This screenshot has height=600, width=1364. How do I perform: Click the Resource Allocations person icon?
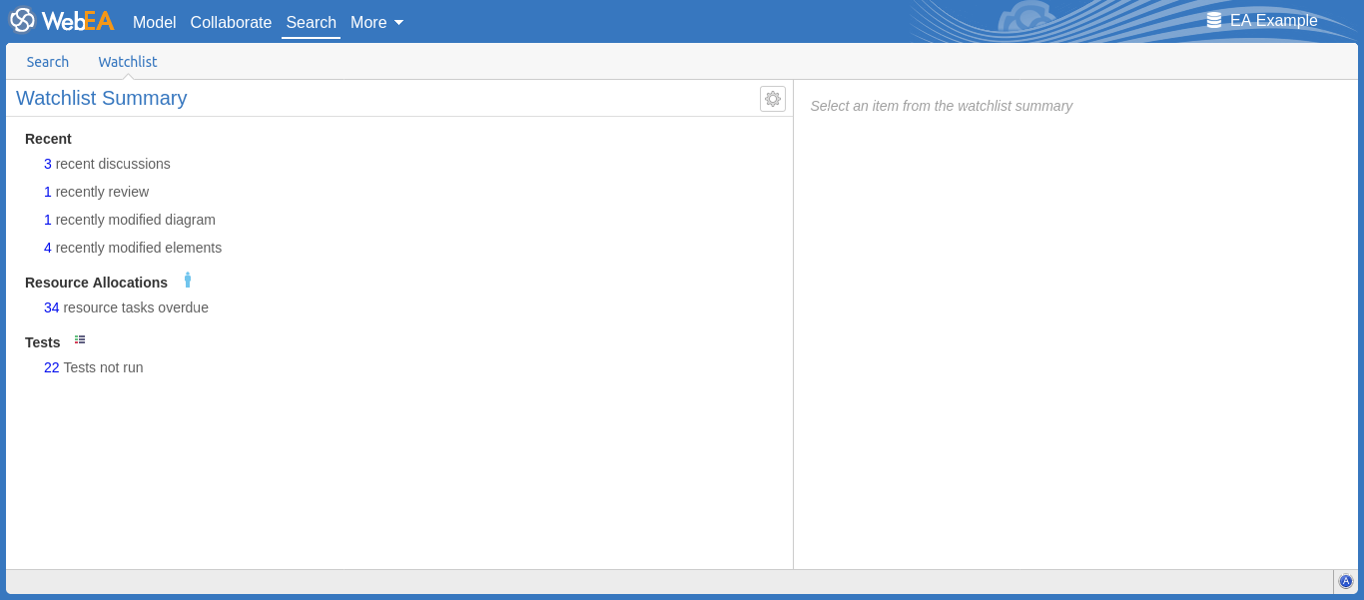pyautogui.click(x=187, y=281)
